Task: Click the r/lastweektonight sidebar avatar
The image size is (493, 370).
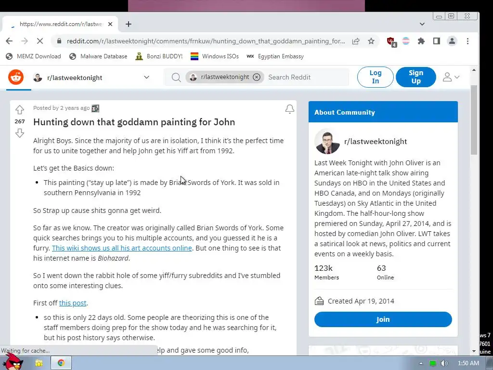Action: click(x=327, y=141)
